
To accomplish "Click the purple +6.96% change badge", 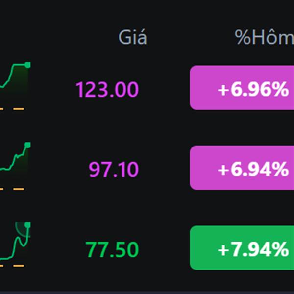I will pos(242,88).
